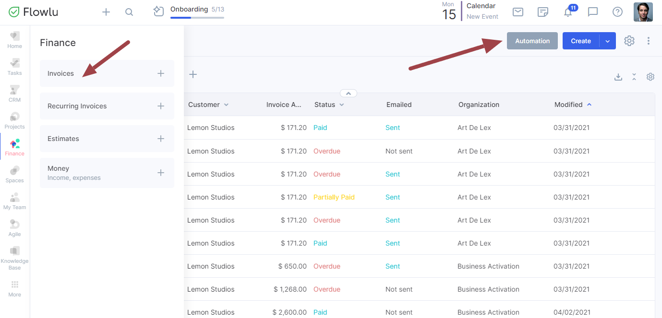Sort by Modified column

click(x=573, y=105)
